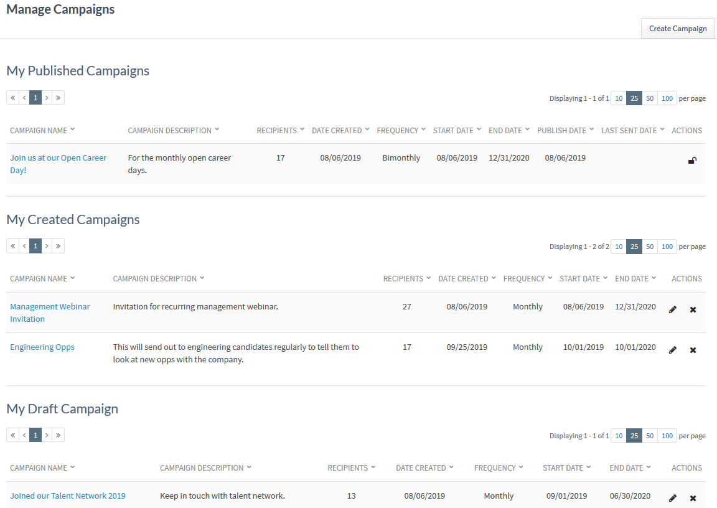Show 10 per page in Published Campaigns
This screenshot has height=508, width=717.
coord(618,98)
